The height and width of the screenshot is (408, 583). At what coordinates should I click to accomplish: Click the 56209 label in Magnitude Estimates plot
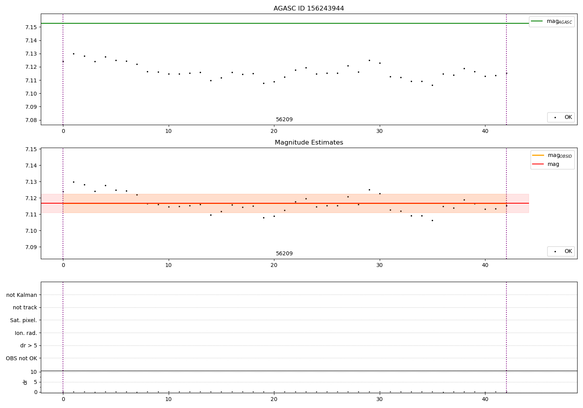pyautogui.click(x=284, y=254)
